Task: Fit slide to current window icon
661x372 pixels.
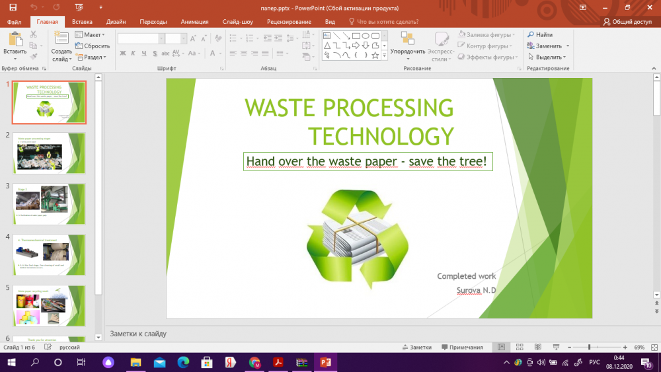Action: [x=654, y=347]
